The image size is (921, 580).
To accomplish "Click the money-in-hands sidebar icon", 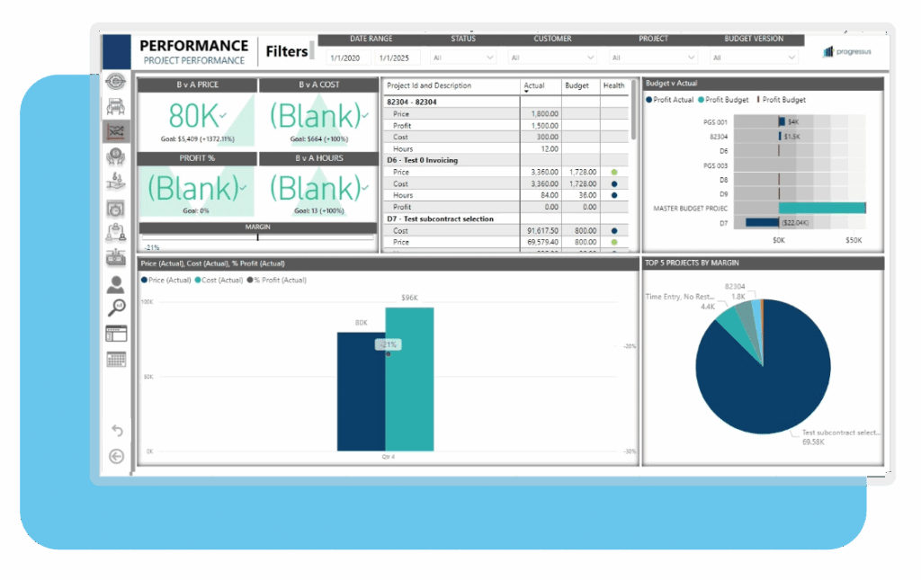I will point(116,158).
